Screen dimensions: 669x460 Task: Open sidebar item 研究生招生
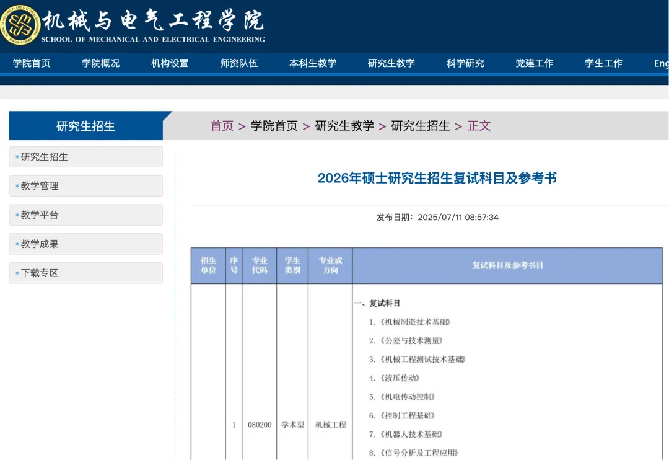(x=85, y=157)
